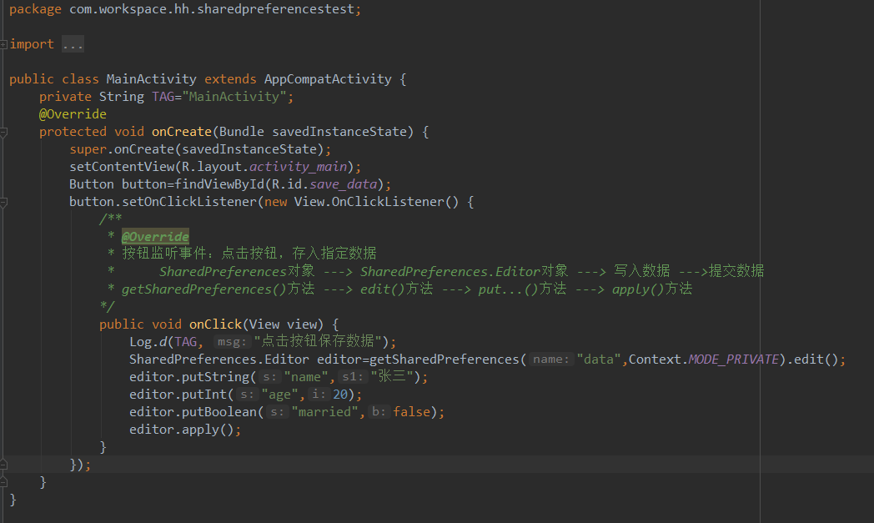Click the "name" string literal in putString
The width and height of the screenshot is (874, 523).
click(x=306, y=378)
